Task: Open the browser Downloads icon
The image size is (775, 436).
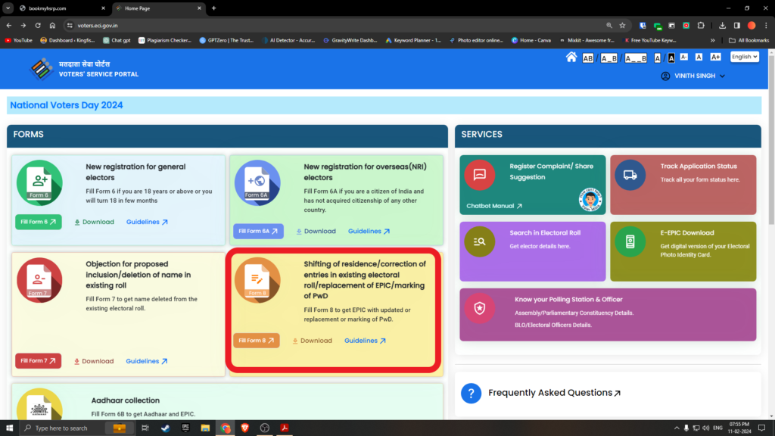Action: tap(722, 25)
